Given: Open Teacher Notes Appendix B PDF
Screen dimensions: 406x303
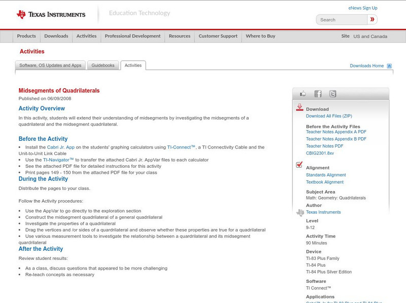Looking at the screenshot, I should click(x=336, y=139).
